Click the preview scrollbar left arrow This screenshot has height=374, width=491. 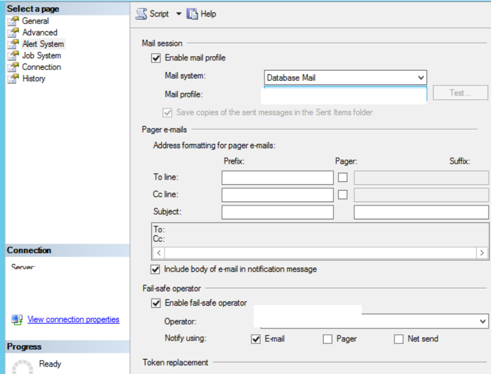pos(159,253)
